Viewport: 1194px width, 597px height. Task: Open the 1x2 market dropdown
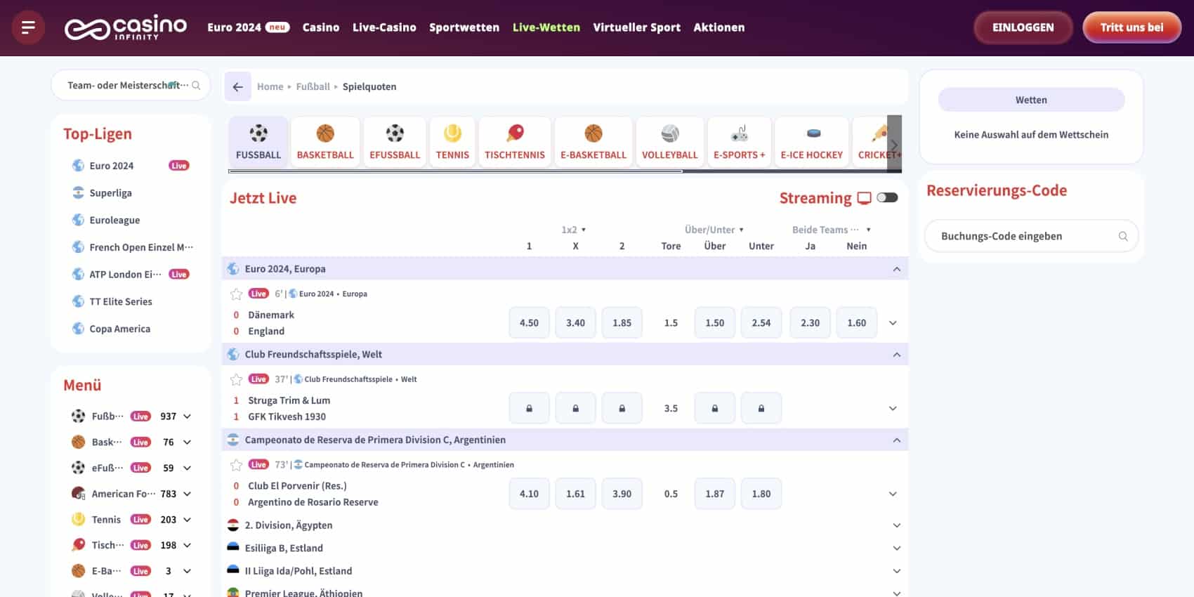[574, 230]
